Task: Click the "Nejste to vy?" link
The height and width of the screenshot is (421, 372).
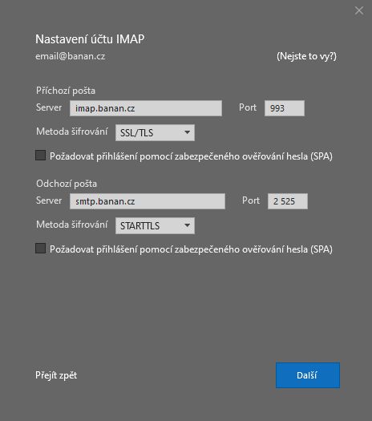Action: [x=306, y=56]
